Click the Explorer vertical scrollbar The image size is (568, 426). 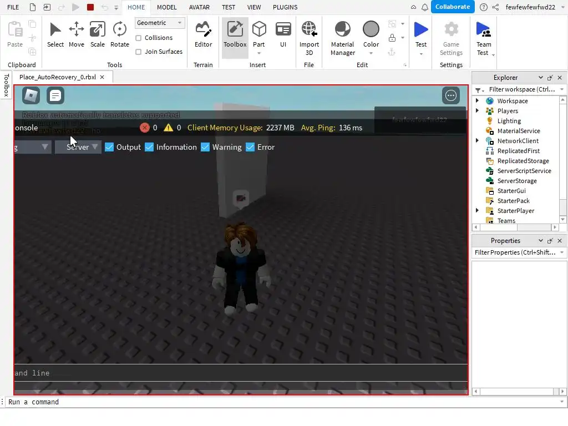click(x=562, y=159)
